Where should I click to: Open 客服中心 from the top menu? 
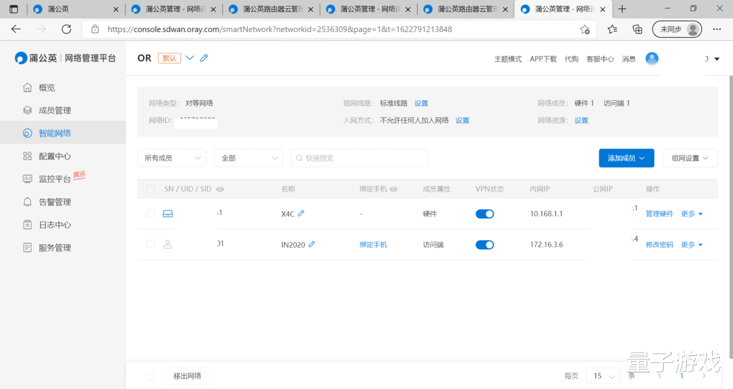click(x=600, y=58)
